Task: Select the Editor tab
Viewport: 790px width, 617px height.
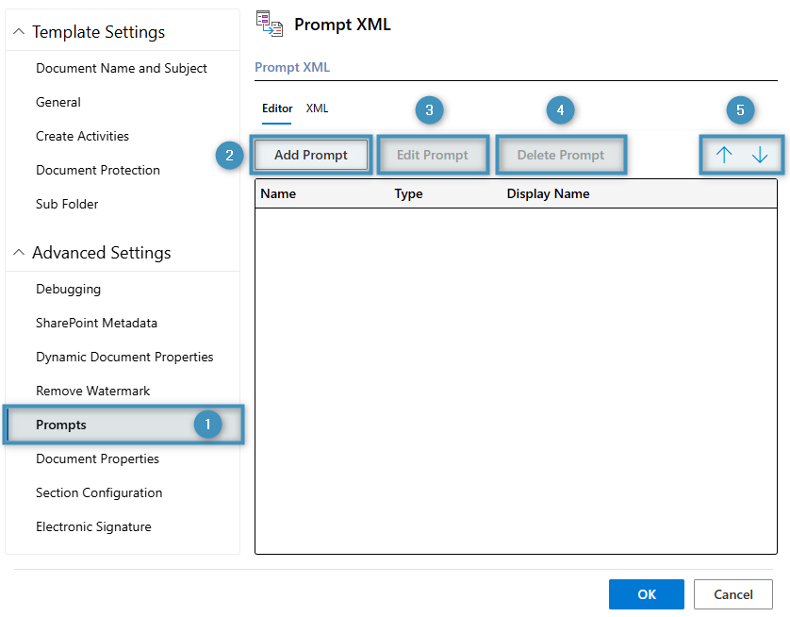Action: [276, 108]
